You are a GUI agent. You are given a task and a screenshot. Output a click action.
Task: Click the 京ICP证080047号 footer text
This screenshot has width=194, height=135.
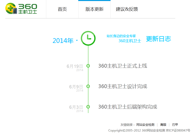coord(178,131)
